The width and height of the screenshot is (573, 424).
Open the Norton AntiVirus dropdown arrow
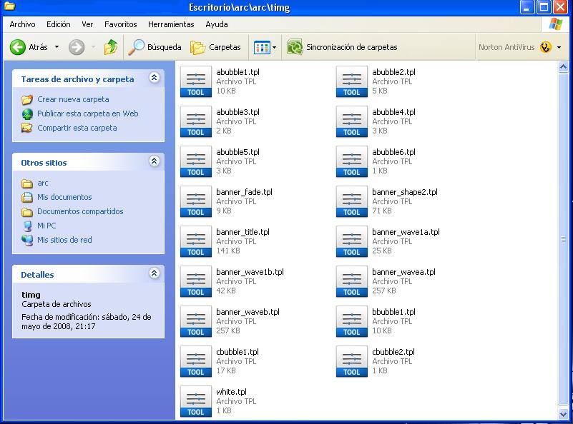click(x=559, y=48)
